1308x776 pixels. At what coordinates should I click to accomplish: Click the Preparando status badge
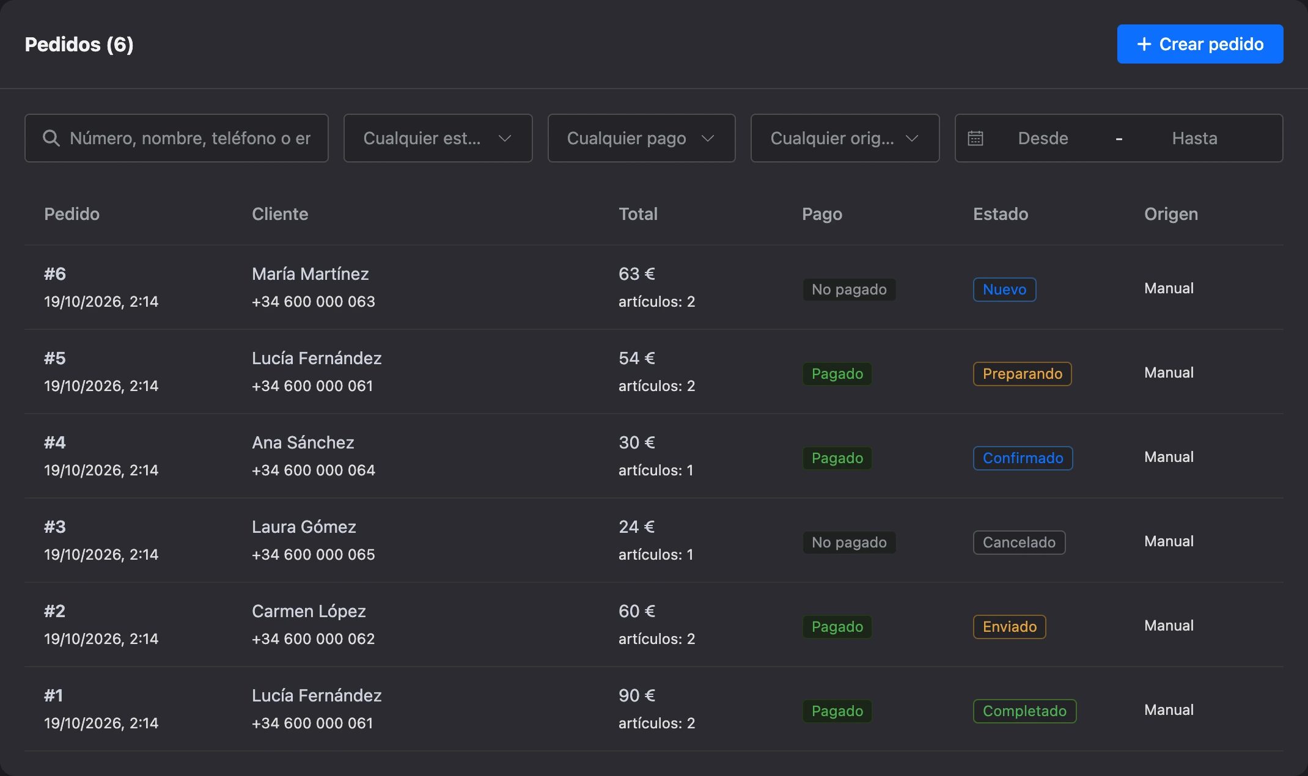(x=1022, y=374)
